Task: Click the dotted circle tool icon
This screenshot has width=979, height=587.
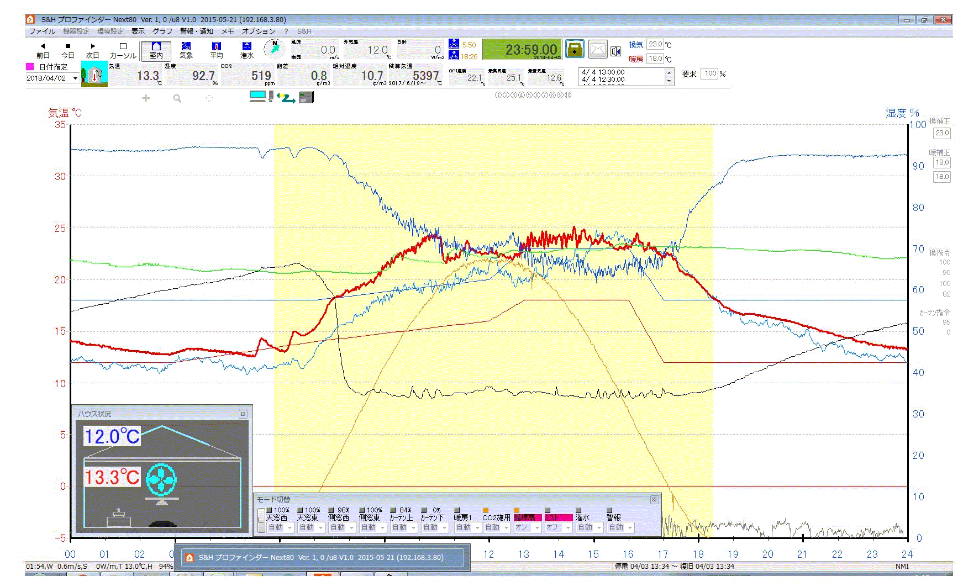Action: (209, 98)
